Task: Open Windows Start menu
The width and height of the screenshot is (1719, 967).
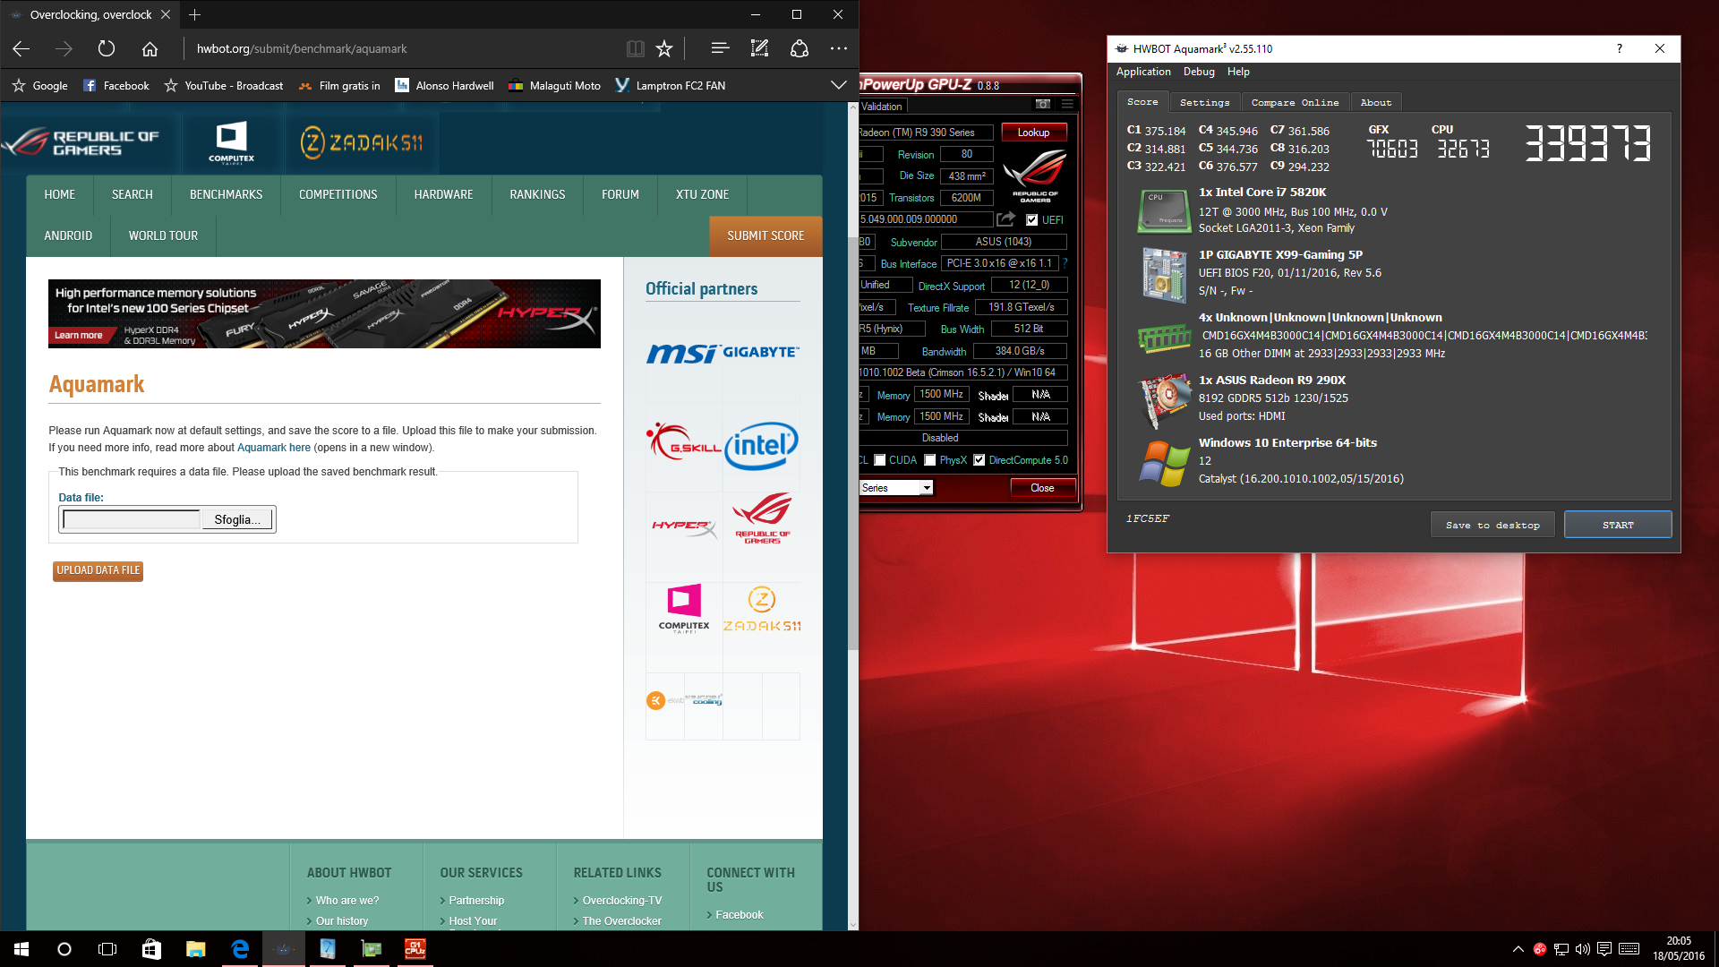Action: [x=21, y=949]
